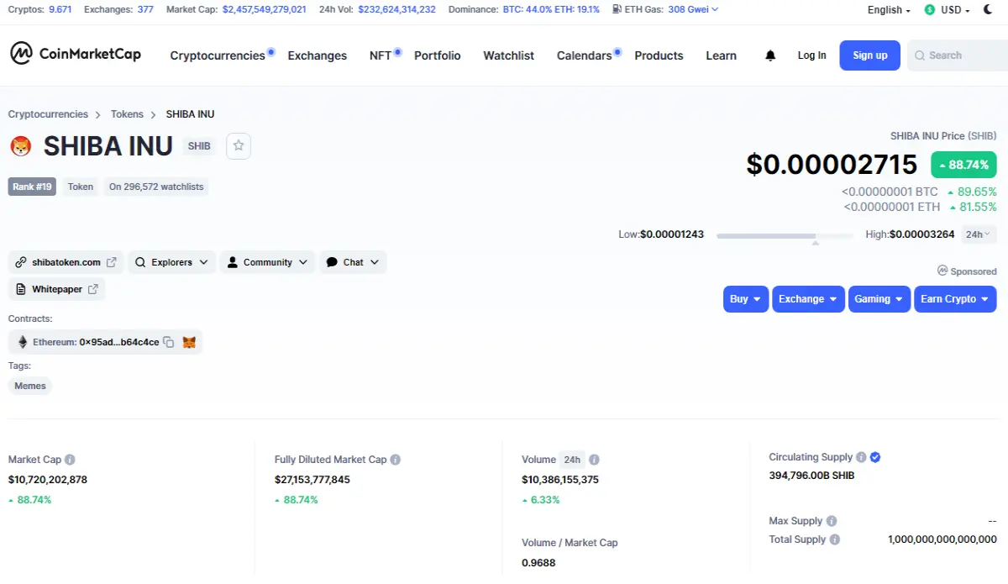The height and width of the screenshot is (584, 1008).
Task: Toggle dark mode moon icon
Action: pos(988,9)
